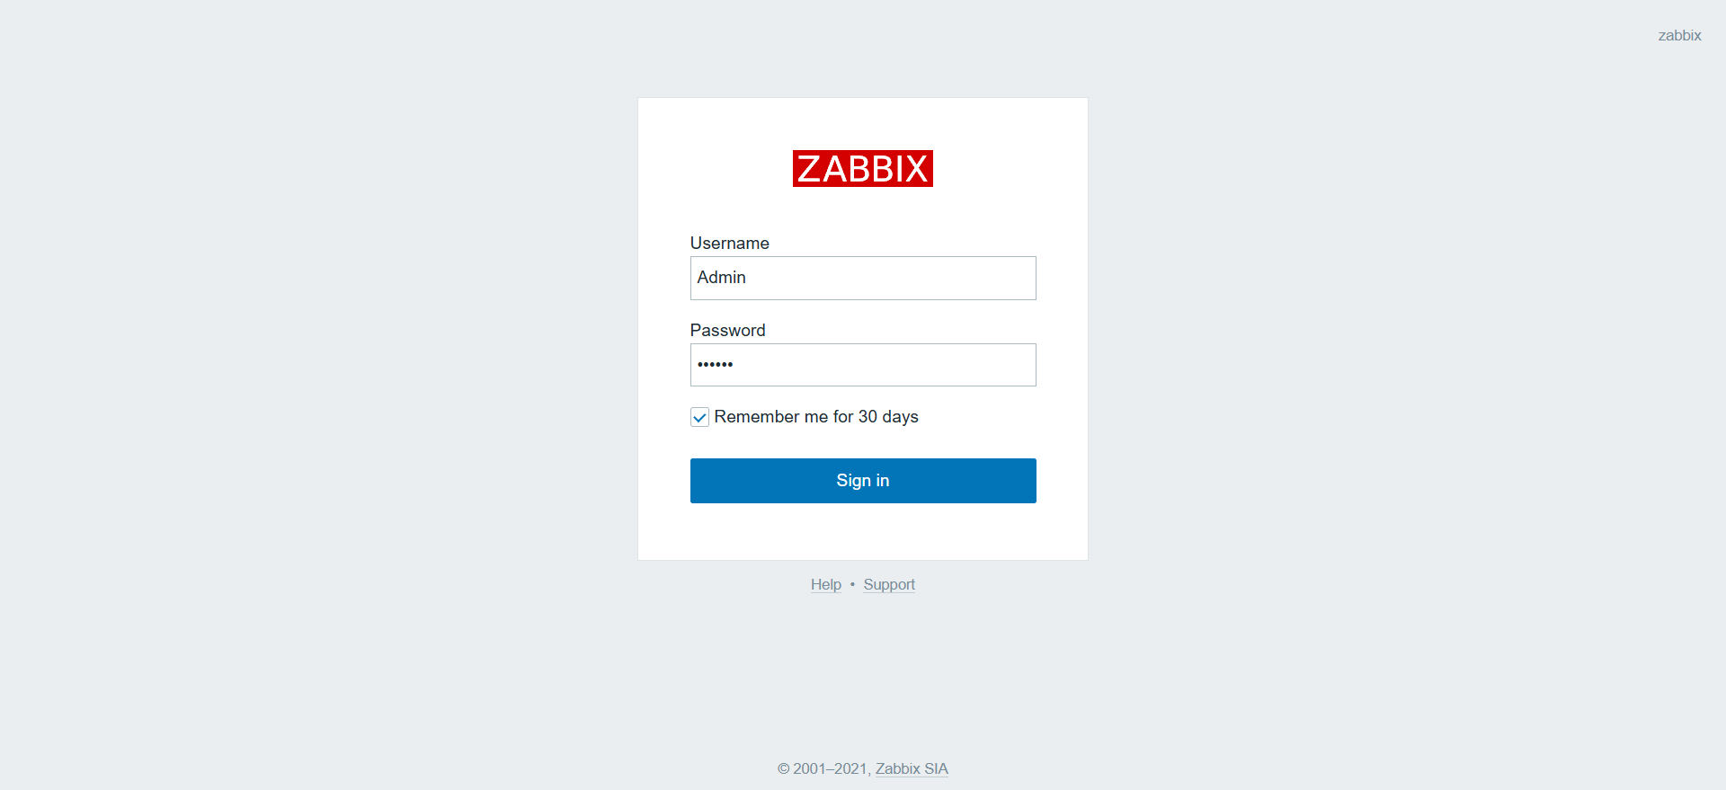
Task: Follow the Zabbix SIA footer link
Action: pyautogui.click(x=912, y=768)
